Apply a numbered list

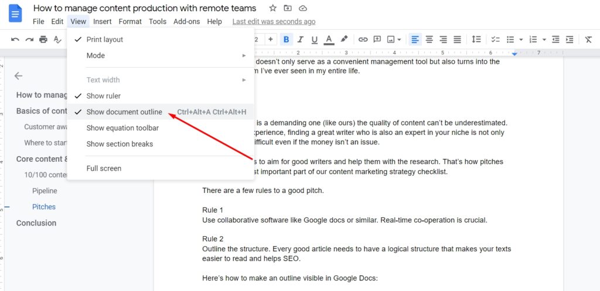[x=533, y=39]
